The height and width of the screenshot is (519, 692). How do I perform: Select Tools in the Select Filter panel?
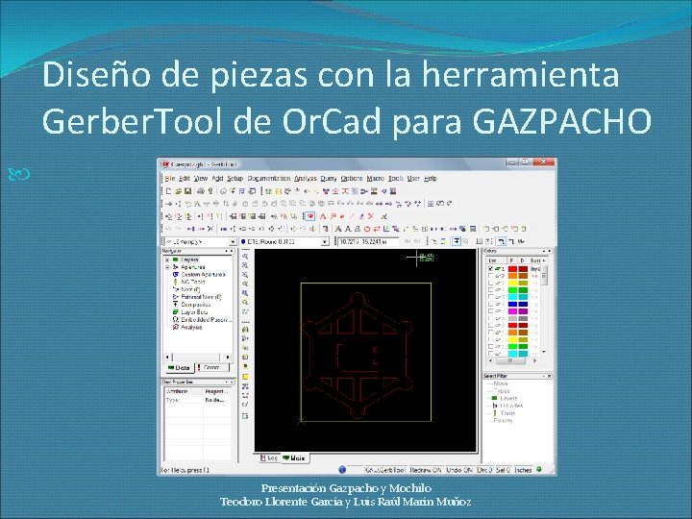point(507,413)
